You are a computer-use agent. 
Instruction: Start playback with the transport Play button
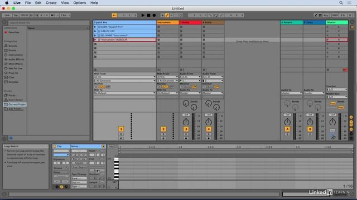click(143, 15)
